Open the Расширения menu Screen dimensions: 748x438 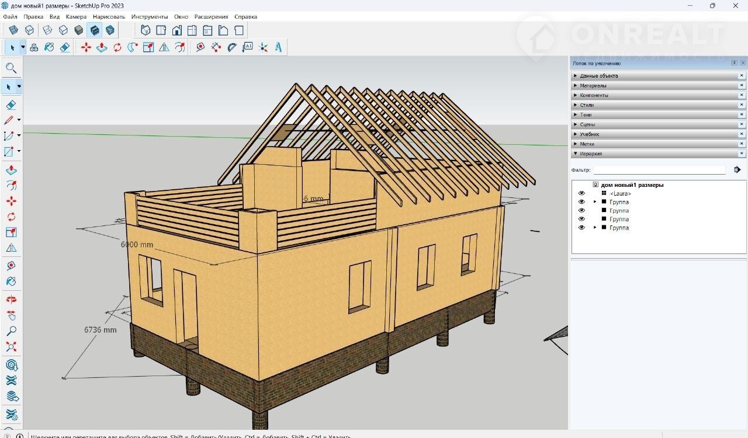click(211, 17)
